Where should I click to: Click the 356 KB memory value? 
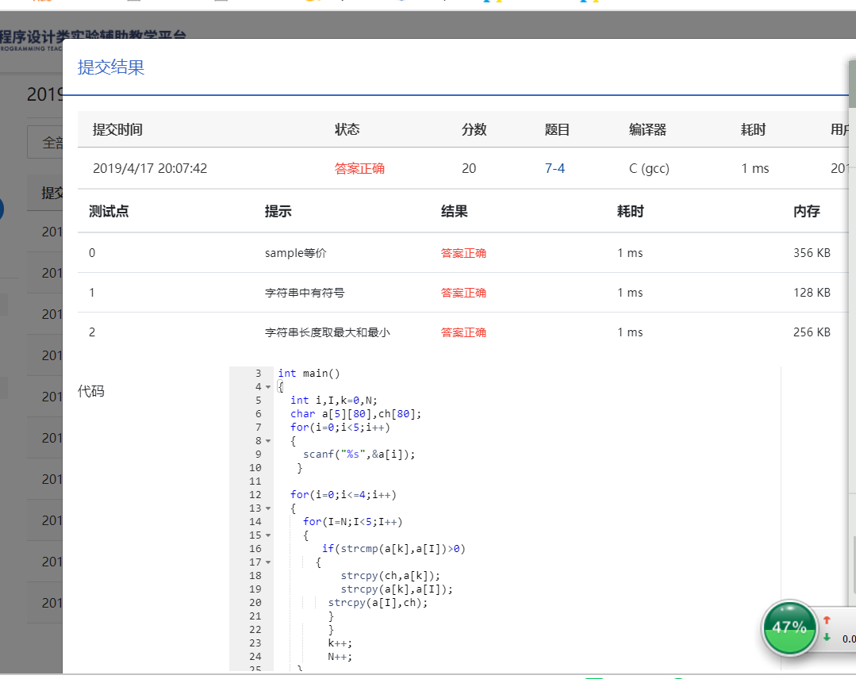click(x=812, y=253)
